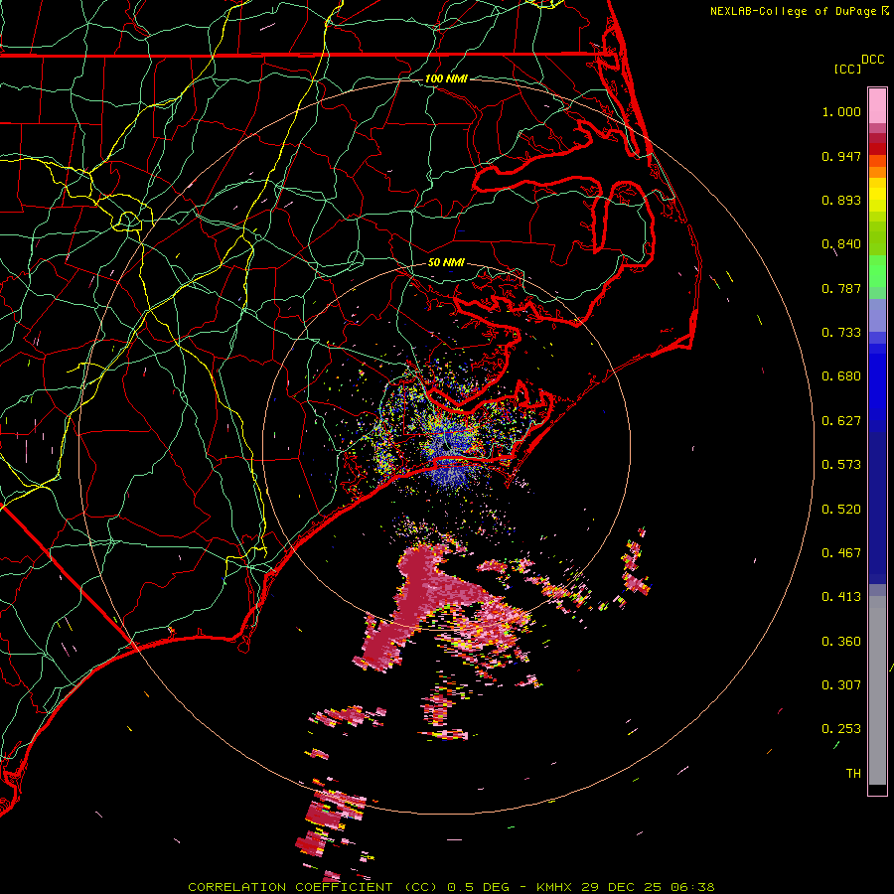Select the 0.413 value on the color scale

[x=841, y=597]
